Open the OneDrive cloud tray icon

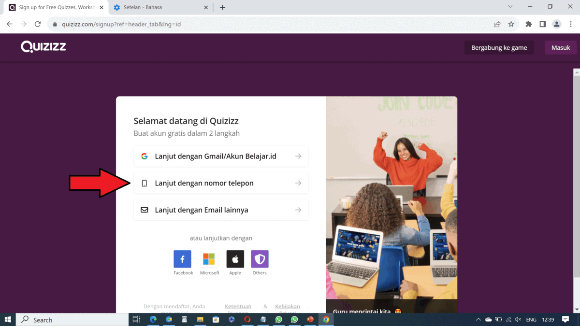[x=489, y=320]
